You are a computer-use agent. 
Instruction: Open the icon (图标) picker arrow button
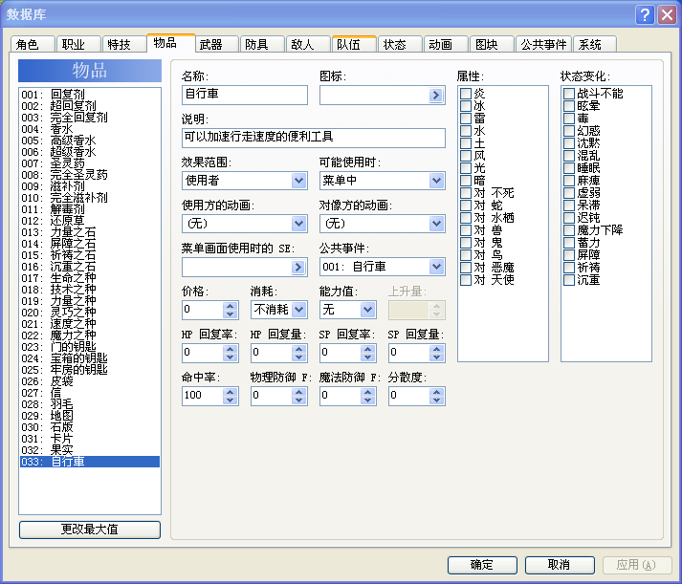(x=435, y=96)
